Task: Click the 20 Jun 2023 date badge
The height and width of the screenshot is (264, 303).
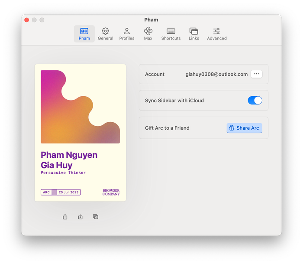Action: 68,192
